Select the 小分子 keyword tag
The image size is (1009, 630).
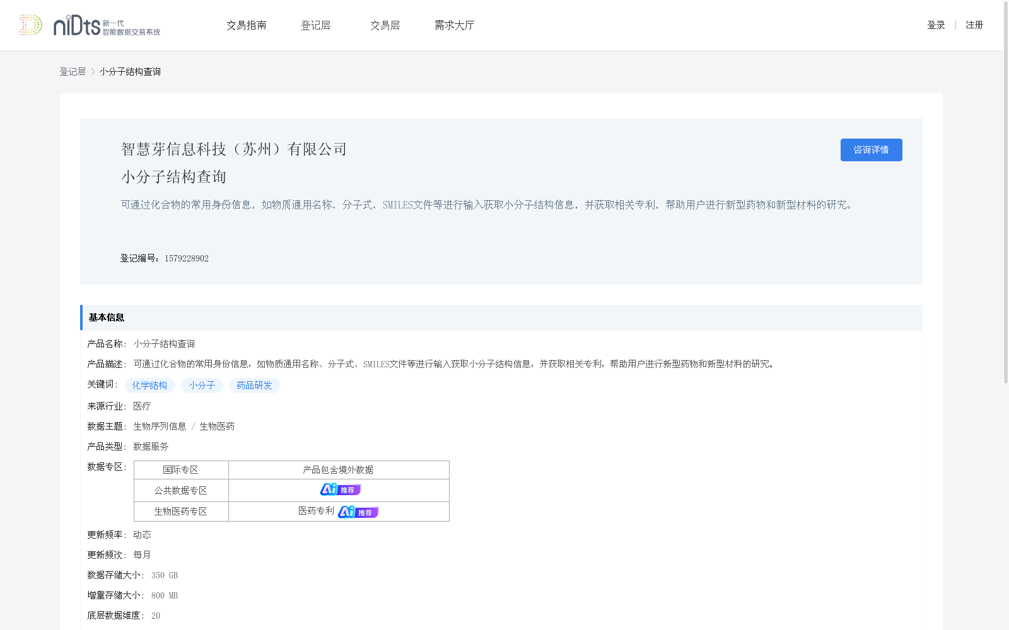(x=202, y=386)
